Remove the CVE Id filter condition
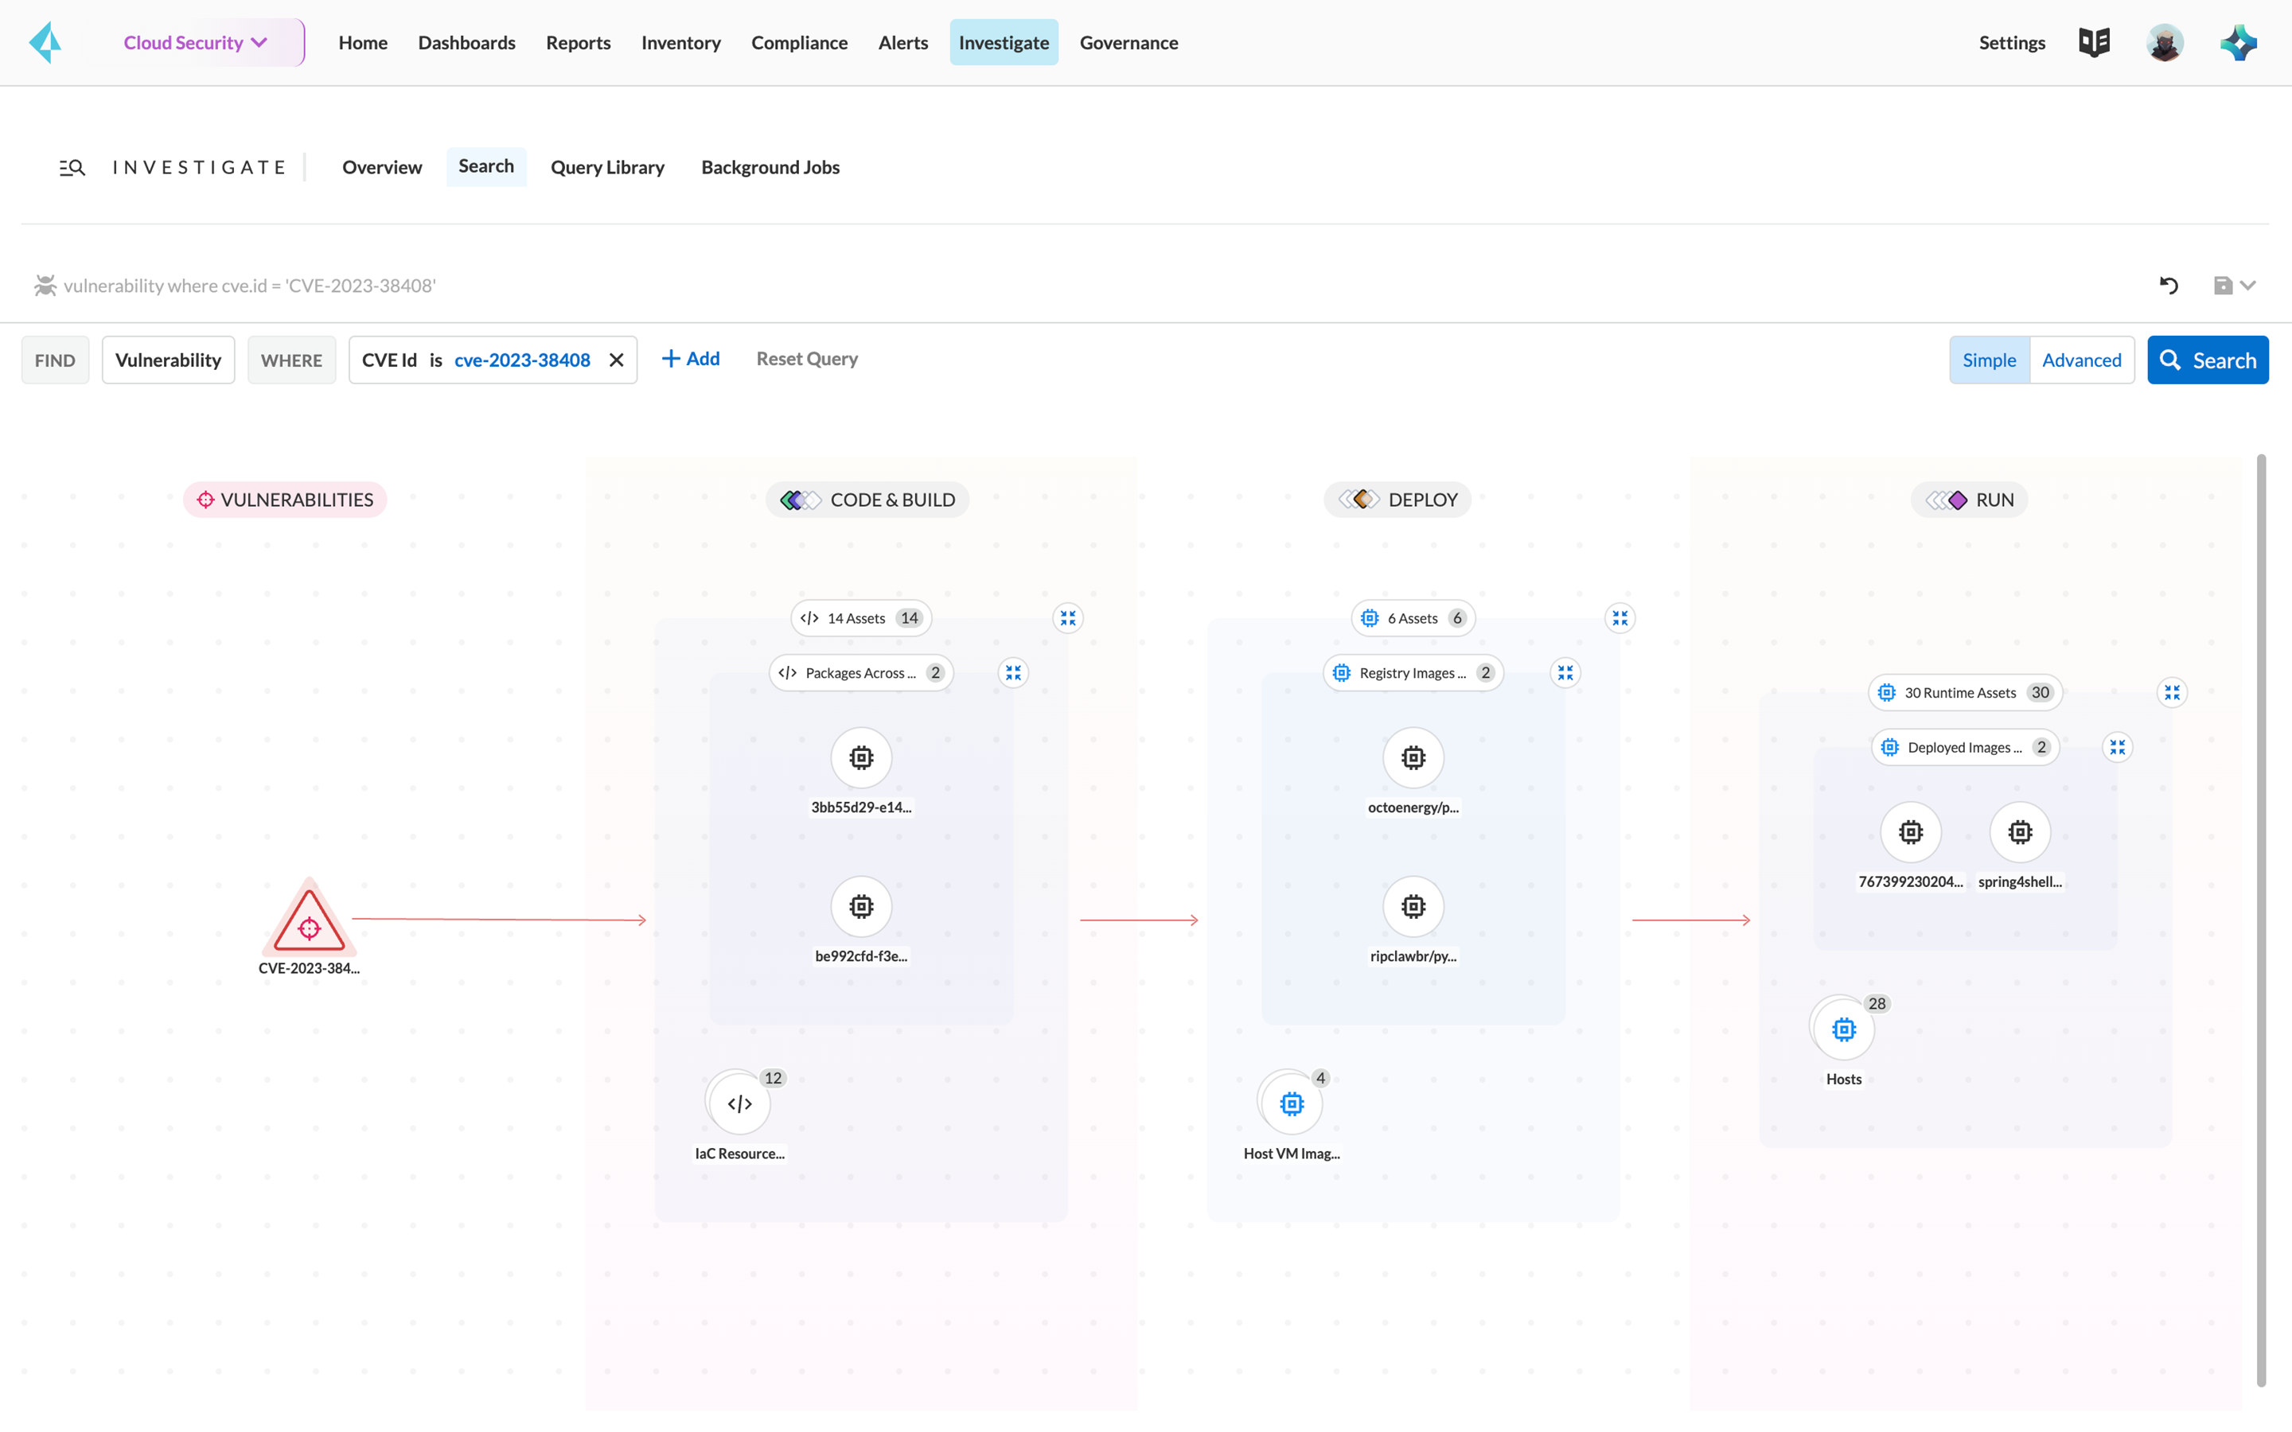Screen dimensions: 2292x1432 click(617, 360)
